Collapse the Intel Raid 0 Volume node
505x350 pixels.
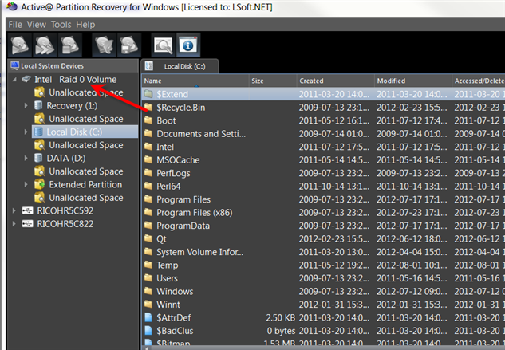(x=14, y=79)
